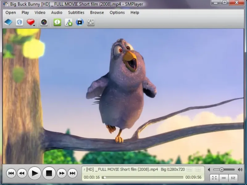Toggle fullscreen with the arrows button

click(x=214, y=178)
